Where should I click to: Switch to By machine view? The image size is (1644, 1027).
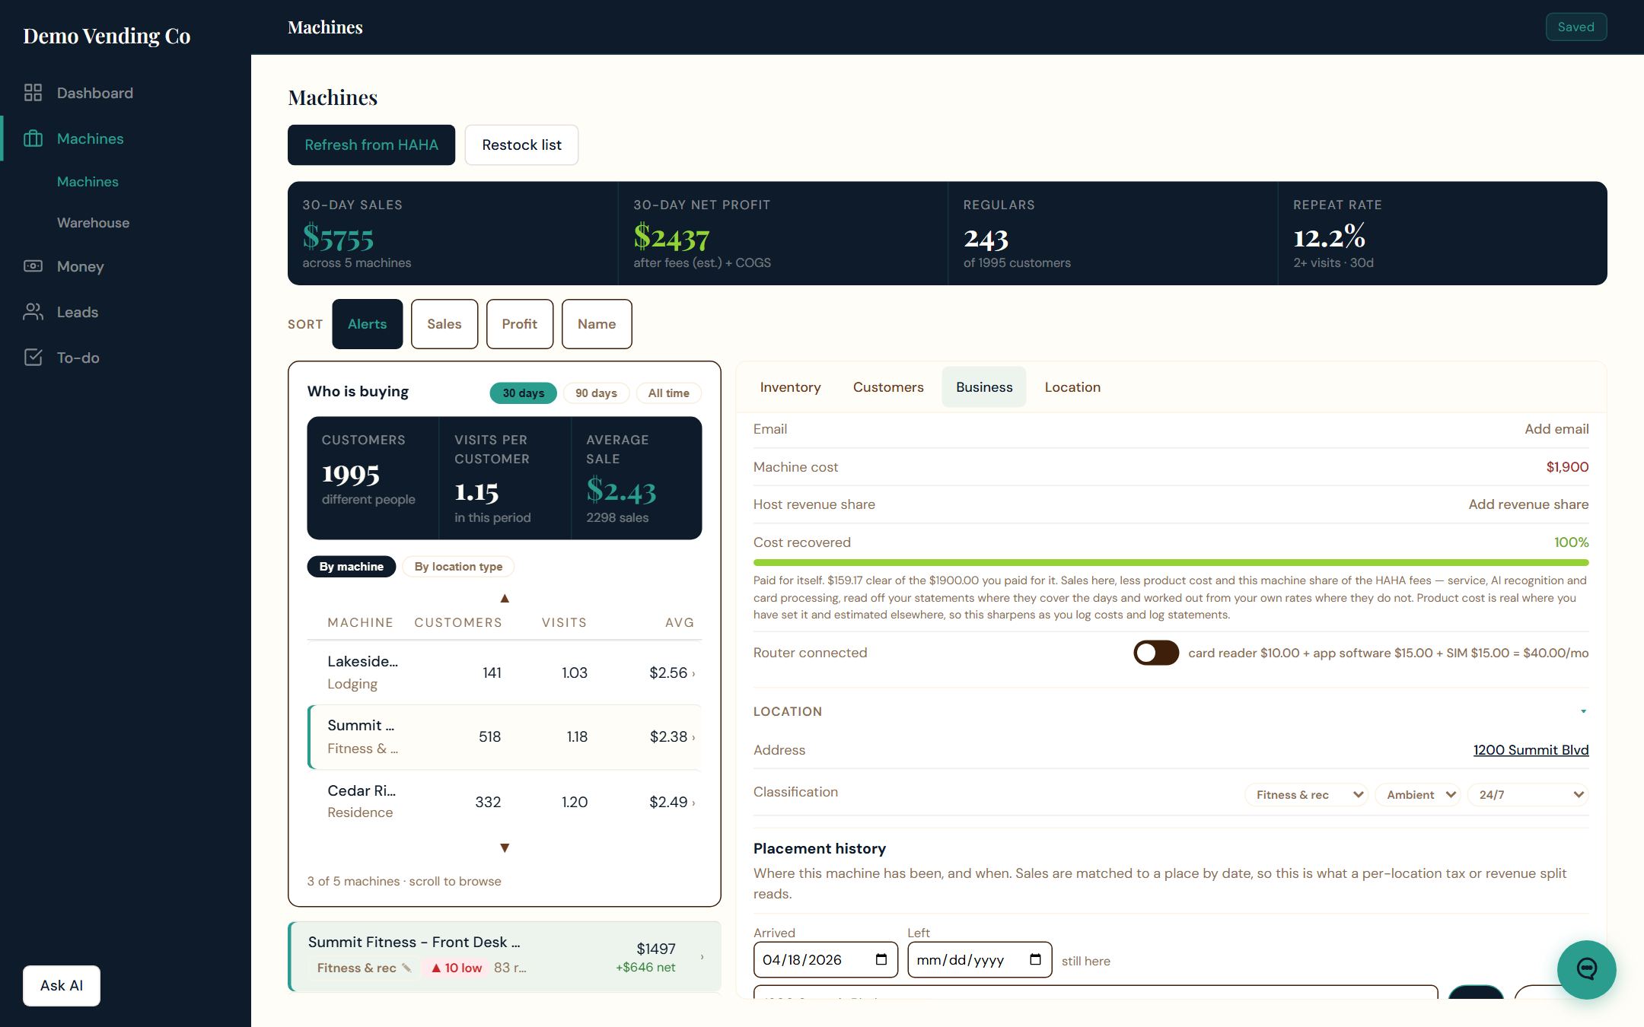click(x=351, y=567)
